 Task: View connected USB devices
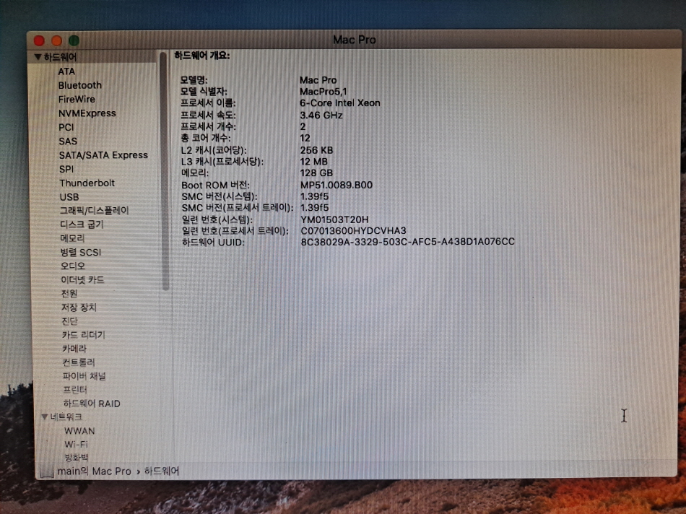click(x=69, y=196)
